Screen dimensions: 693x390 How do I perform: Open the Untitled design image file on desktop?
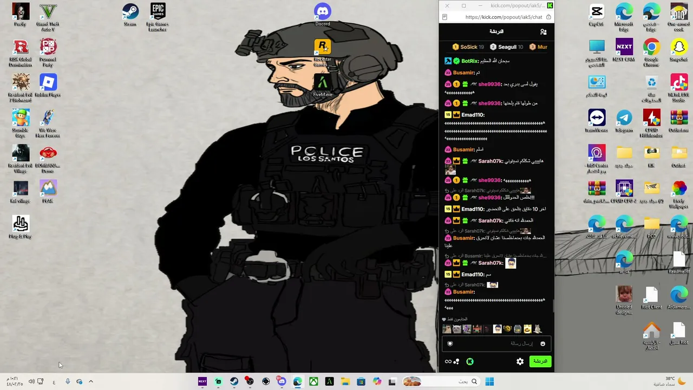624,301
